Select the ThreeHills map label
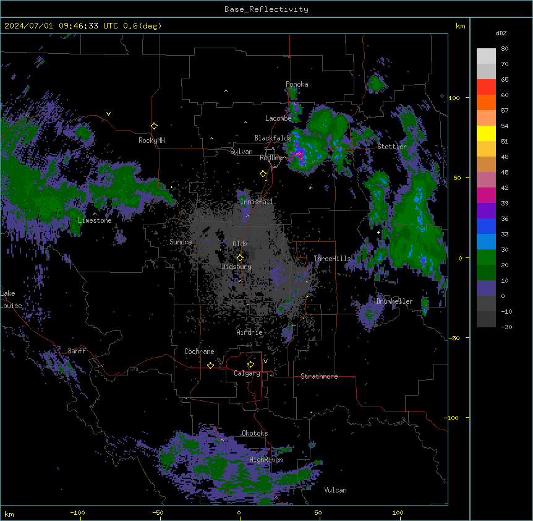 pos(332,259)
